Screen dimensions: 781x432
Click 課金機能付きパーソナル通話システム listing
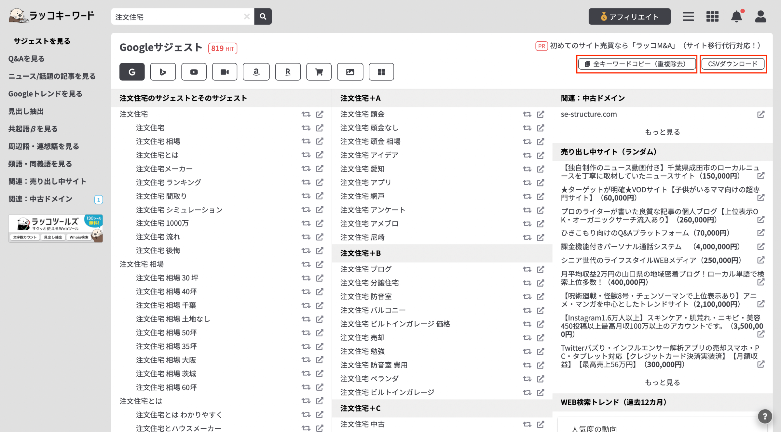coord(651,247)
